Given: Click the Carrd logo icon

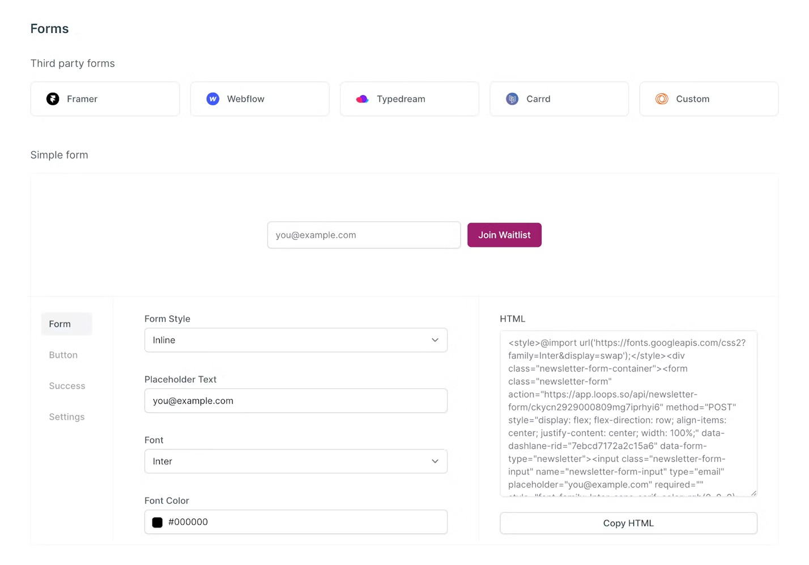Looking at the screenshot, I should point(512,99).
